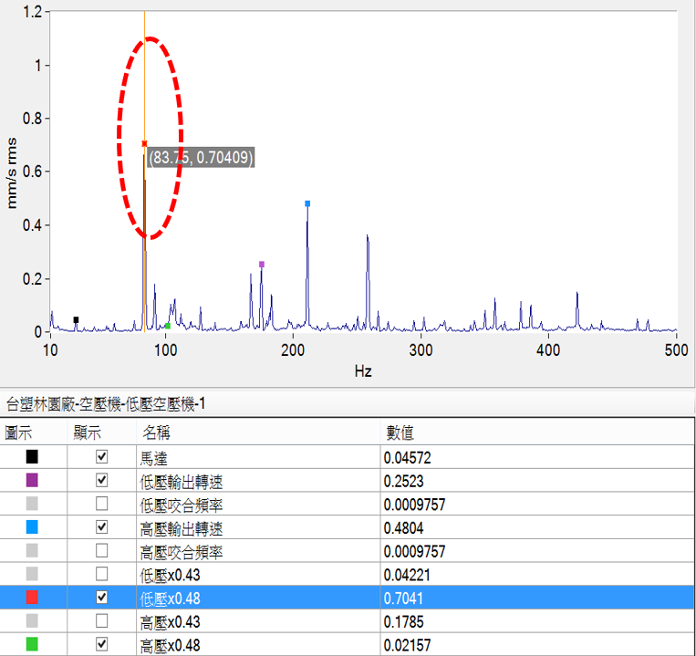The image size is (696, 656).
Task: Sort by the 數值 column header
Action: (403, 432)
